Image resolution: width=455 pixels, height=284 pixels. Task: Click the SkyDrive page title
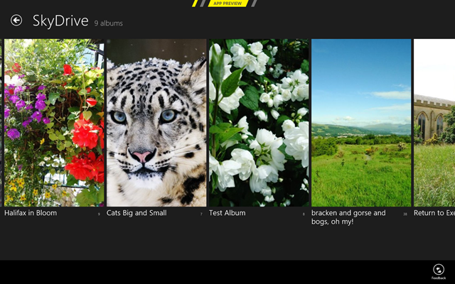(60, 21)
